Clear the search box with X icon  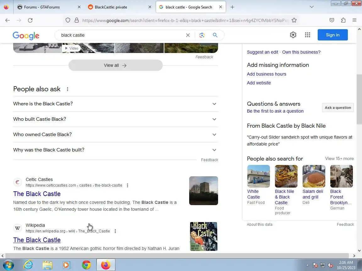(188, 35)
